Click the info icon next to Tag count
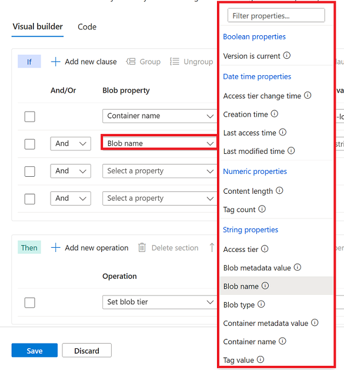 click(x=262, y=209)
